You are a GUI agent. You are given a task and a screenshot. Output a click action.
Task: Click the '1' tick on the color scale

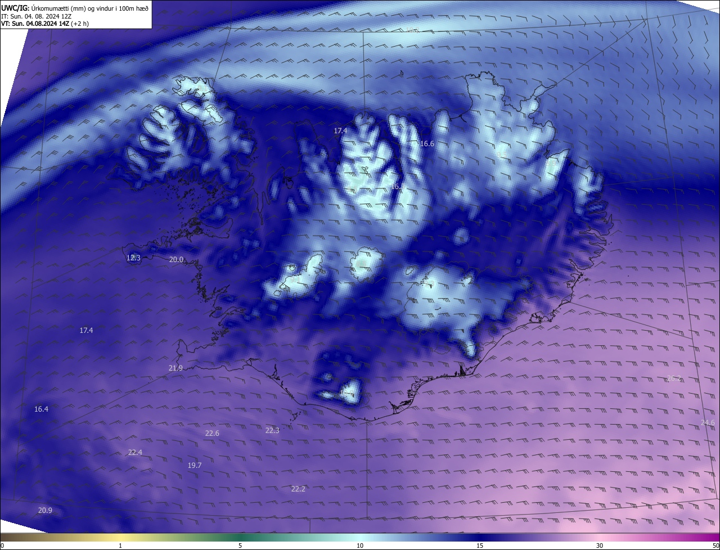tap(120, 546)
